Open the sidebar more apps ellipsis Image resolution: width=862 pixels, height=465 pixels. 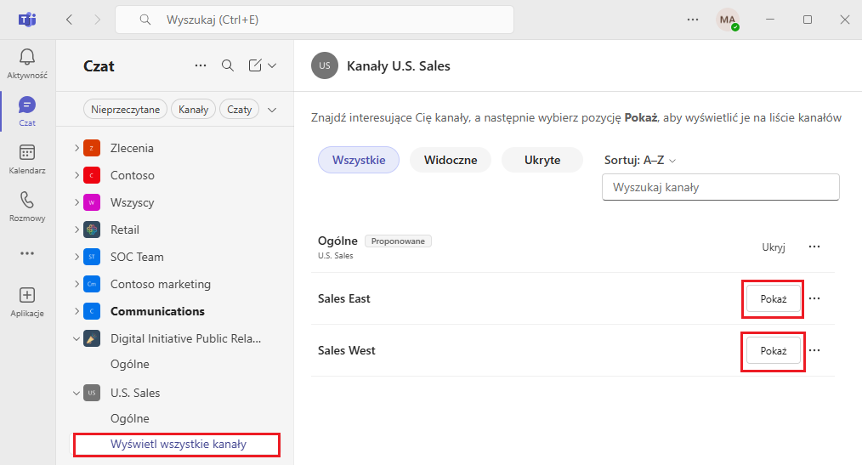click(27, 253)
